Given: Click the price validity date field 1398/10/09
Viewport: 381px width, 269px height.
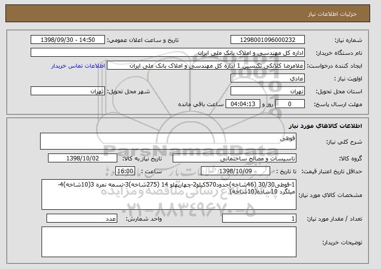Looking at the screenshot, I should [x=236, y=171].
